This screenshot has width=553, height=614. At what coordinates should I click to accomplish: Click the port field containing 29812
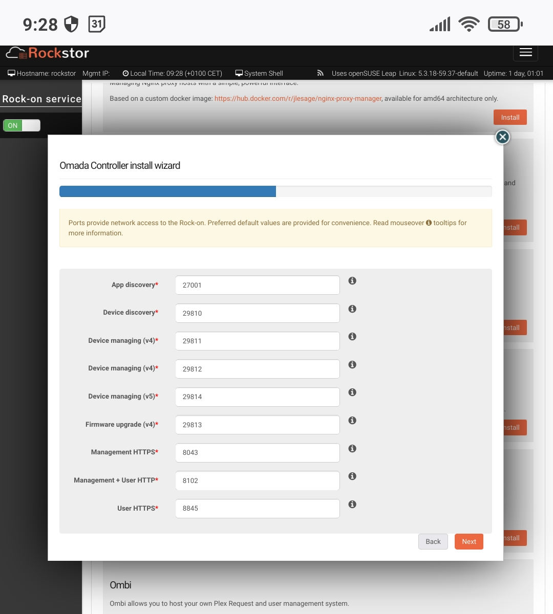tap(258, 369)
